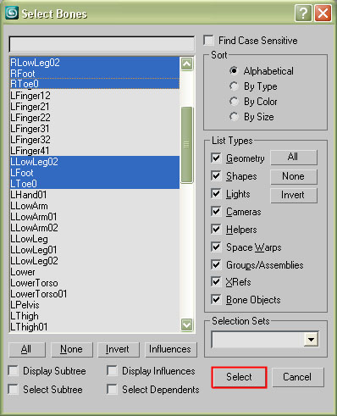
Task: Select LPelvis in the list
Action: pos(95,305)
